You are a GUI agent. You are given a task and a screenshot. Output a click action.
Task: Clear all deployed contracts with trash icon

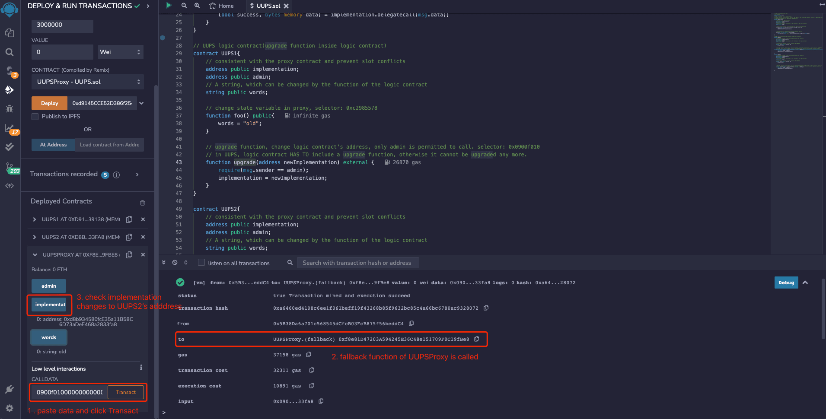click(x=143, y=203)
